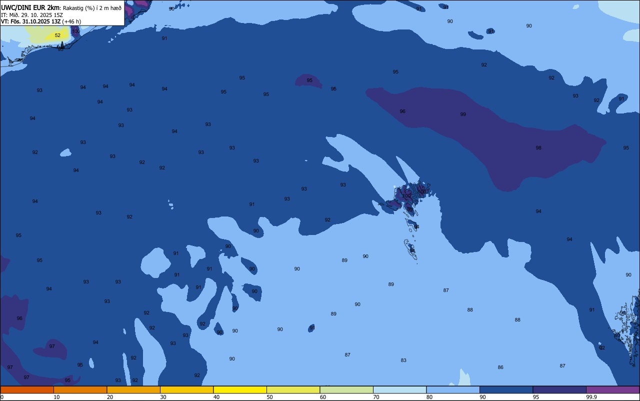Select the pale green 60–70 legend swatch
Image resolution: width=640 pixels, height=401 pixels.
346,389
